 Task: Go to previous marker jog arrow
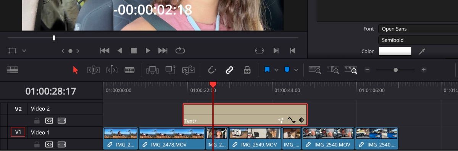(x=63, y=51)
